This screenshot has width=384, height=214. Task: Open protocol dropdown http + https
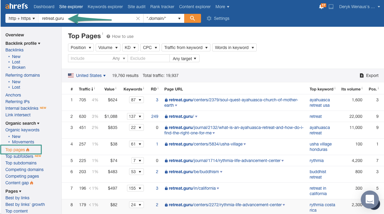pos(22,18)
